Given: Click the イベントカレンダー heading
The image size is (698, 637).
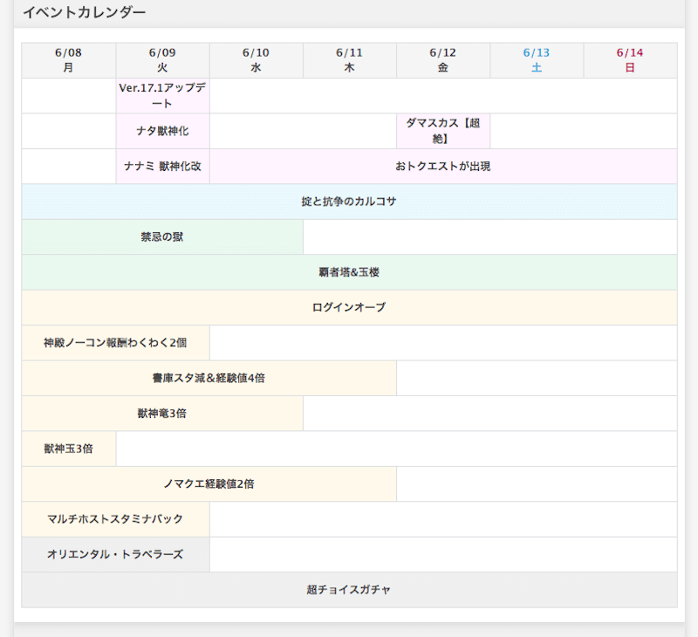Looking at the screenshot, I should point(84,12).
